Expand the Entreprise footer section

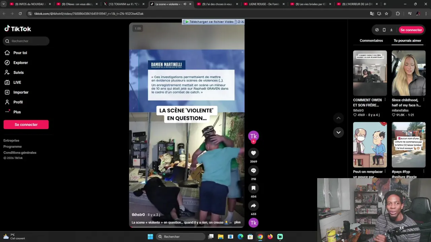(11, 140)
